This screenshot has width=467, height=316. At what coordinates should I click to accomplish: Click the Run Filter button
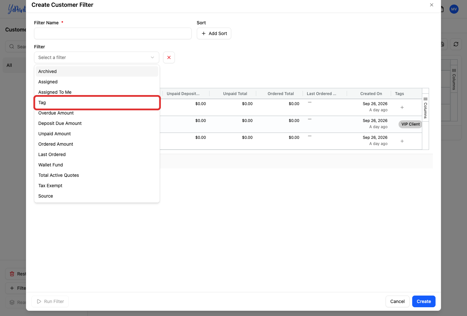coord(50,301)
